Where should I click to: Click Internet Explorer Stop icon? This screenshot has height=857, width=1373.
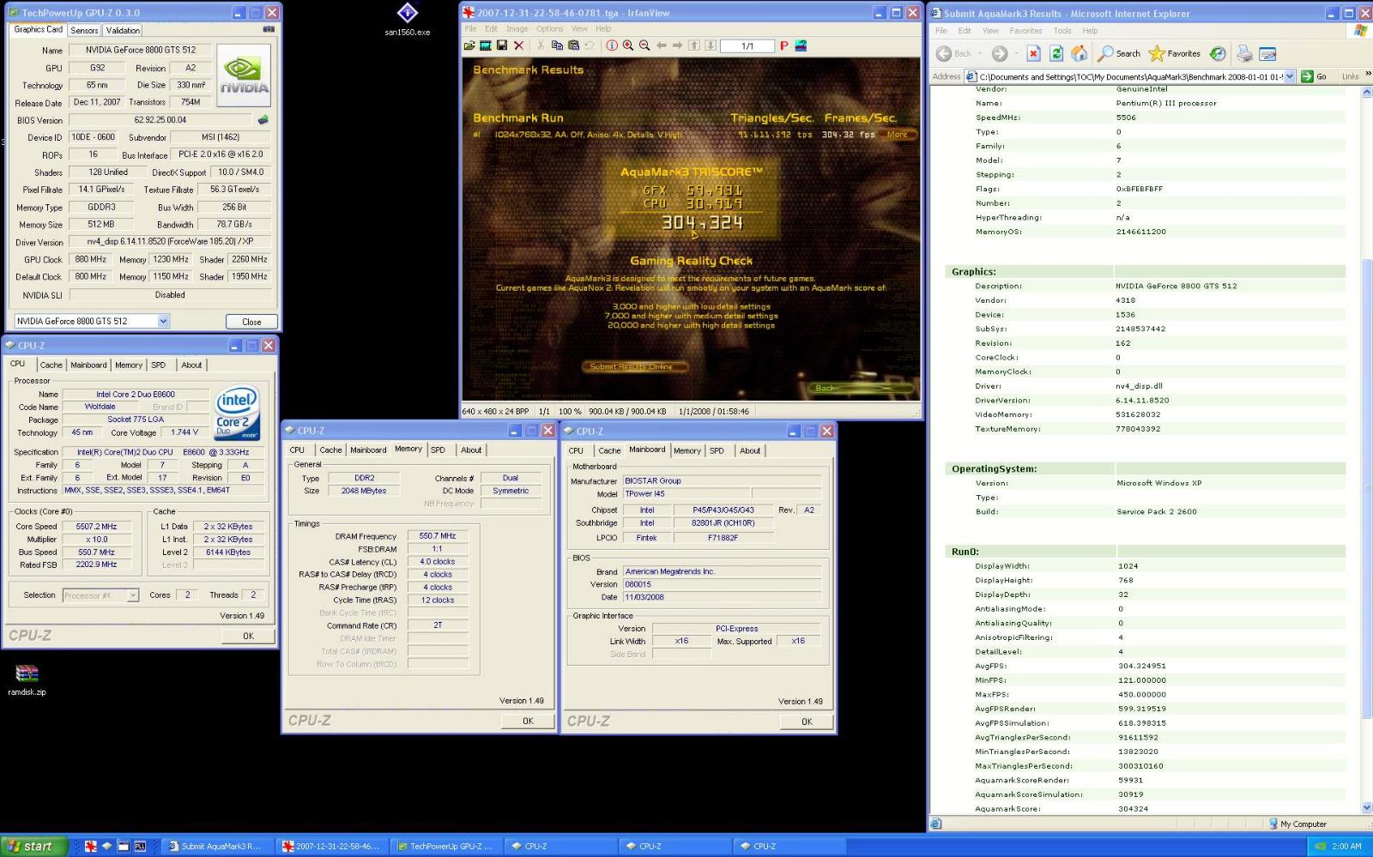(x=1033, y=53)
